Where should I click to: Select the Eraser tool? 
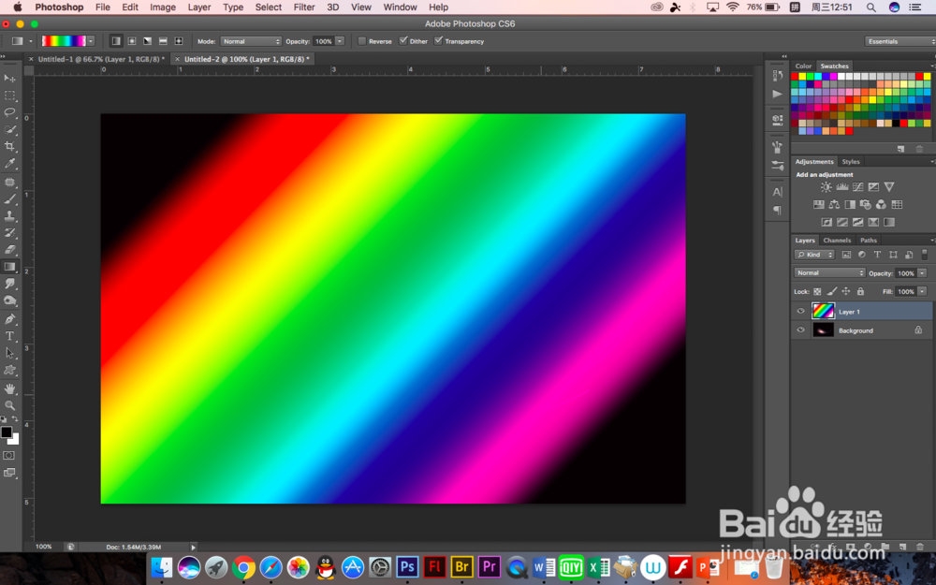click(10, 250)
